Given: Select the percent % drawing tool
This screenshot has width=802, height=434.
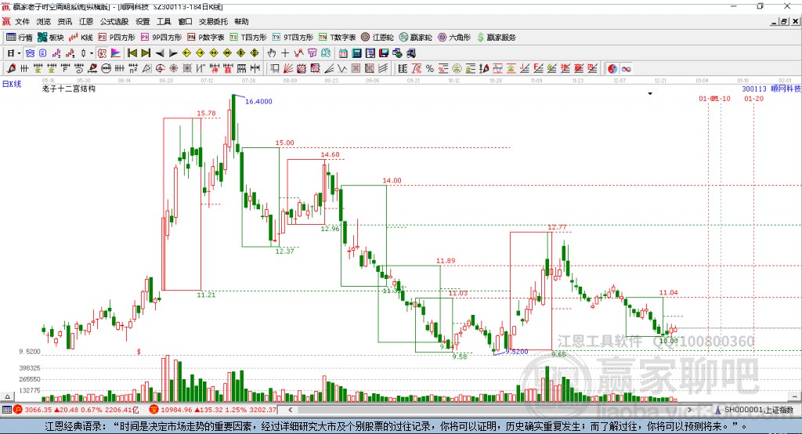Looking at the screenshot, I should [x=430, y=69].
